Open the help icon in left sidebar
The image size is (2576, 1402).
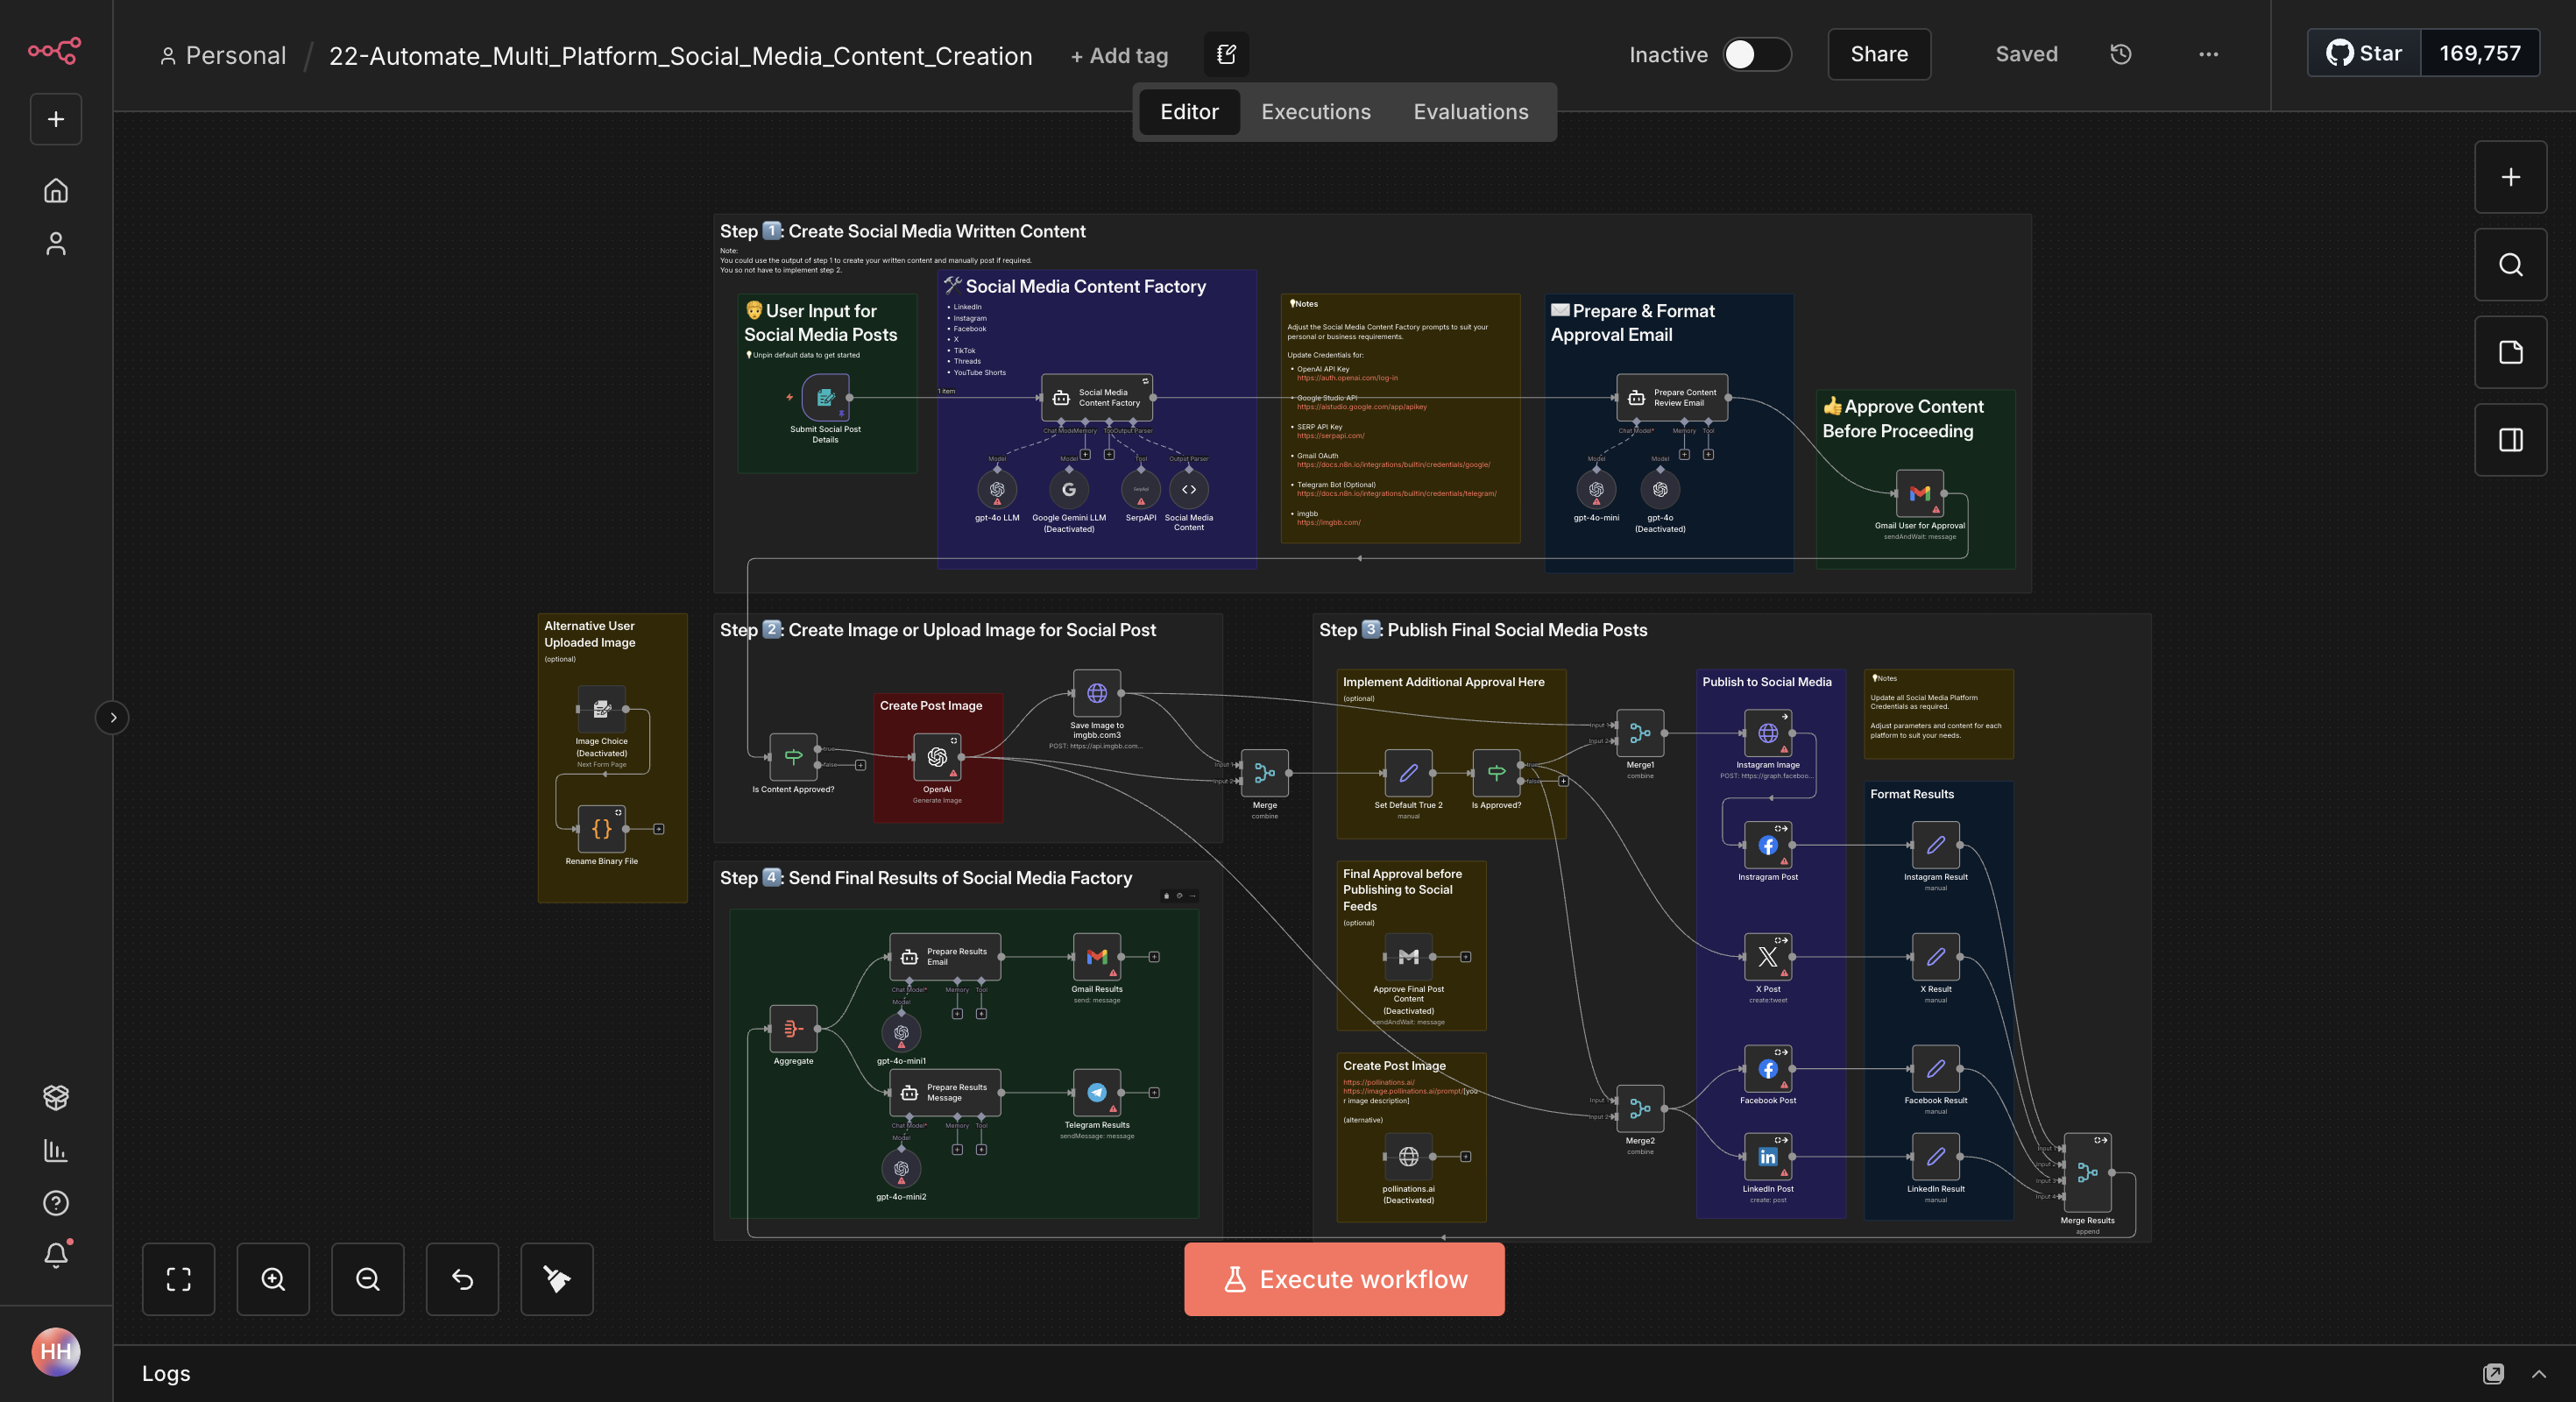(55, 1203)
